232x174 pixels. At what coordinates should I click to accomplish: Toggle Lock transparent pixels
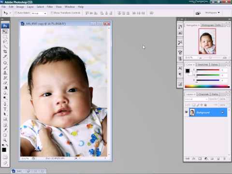[x=194, y=105]
